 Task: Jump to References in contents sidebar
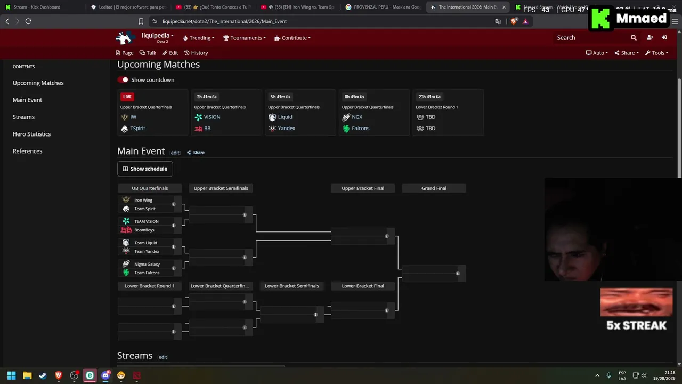(28, 151)
